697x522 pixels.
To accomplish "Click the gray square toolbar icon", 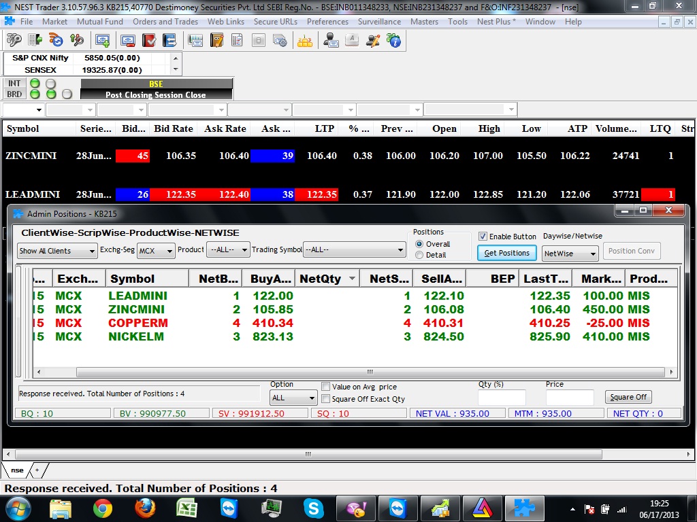I will (x=258, y=40).
